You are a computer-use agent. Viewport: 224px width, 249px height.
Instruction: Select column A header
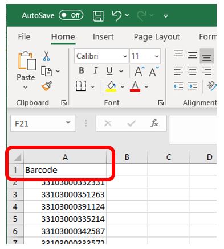pos(65,157)
